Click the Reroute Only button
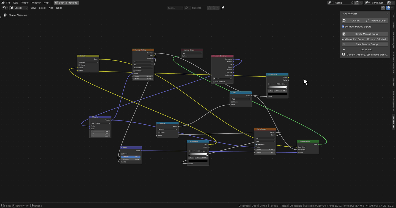Image resolution: width=396 pixels, height=208 pixels. [377, 21]
